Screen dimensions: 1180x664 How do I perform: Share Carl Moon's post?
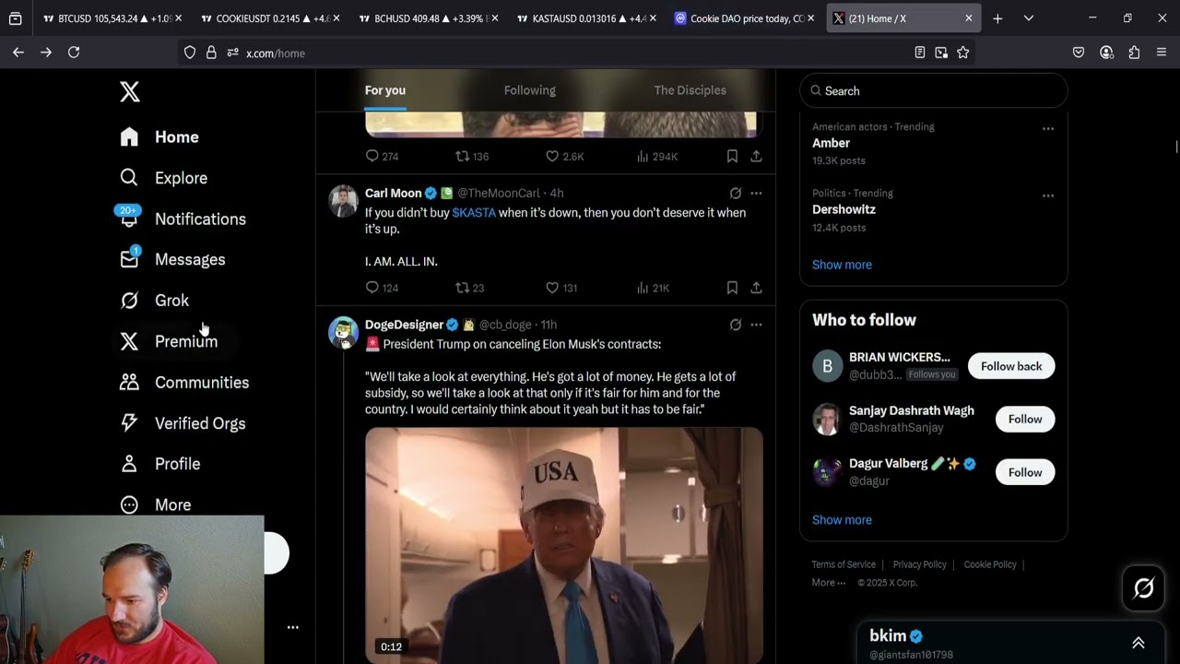click(x=756, y=288)
